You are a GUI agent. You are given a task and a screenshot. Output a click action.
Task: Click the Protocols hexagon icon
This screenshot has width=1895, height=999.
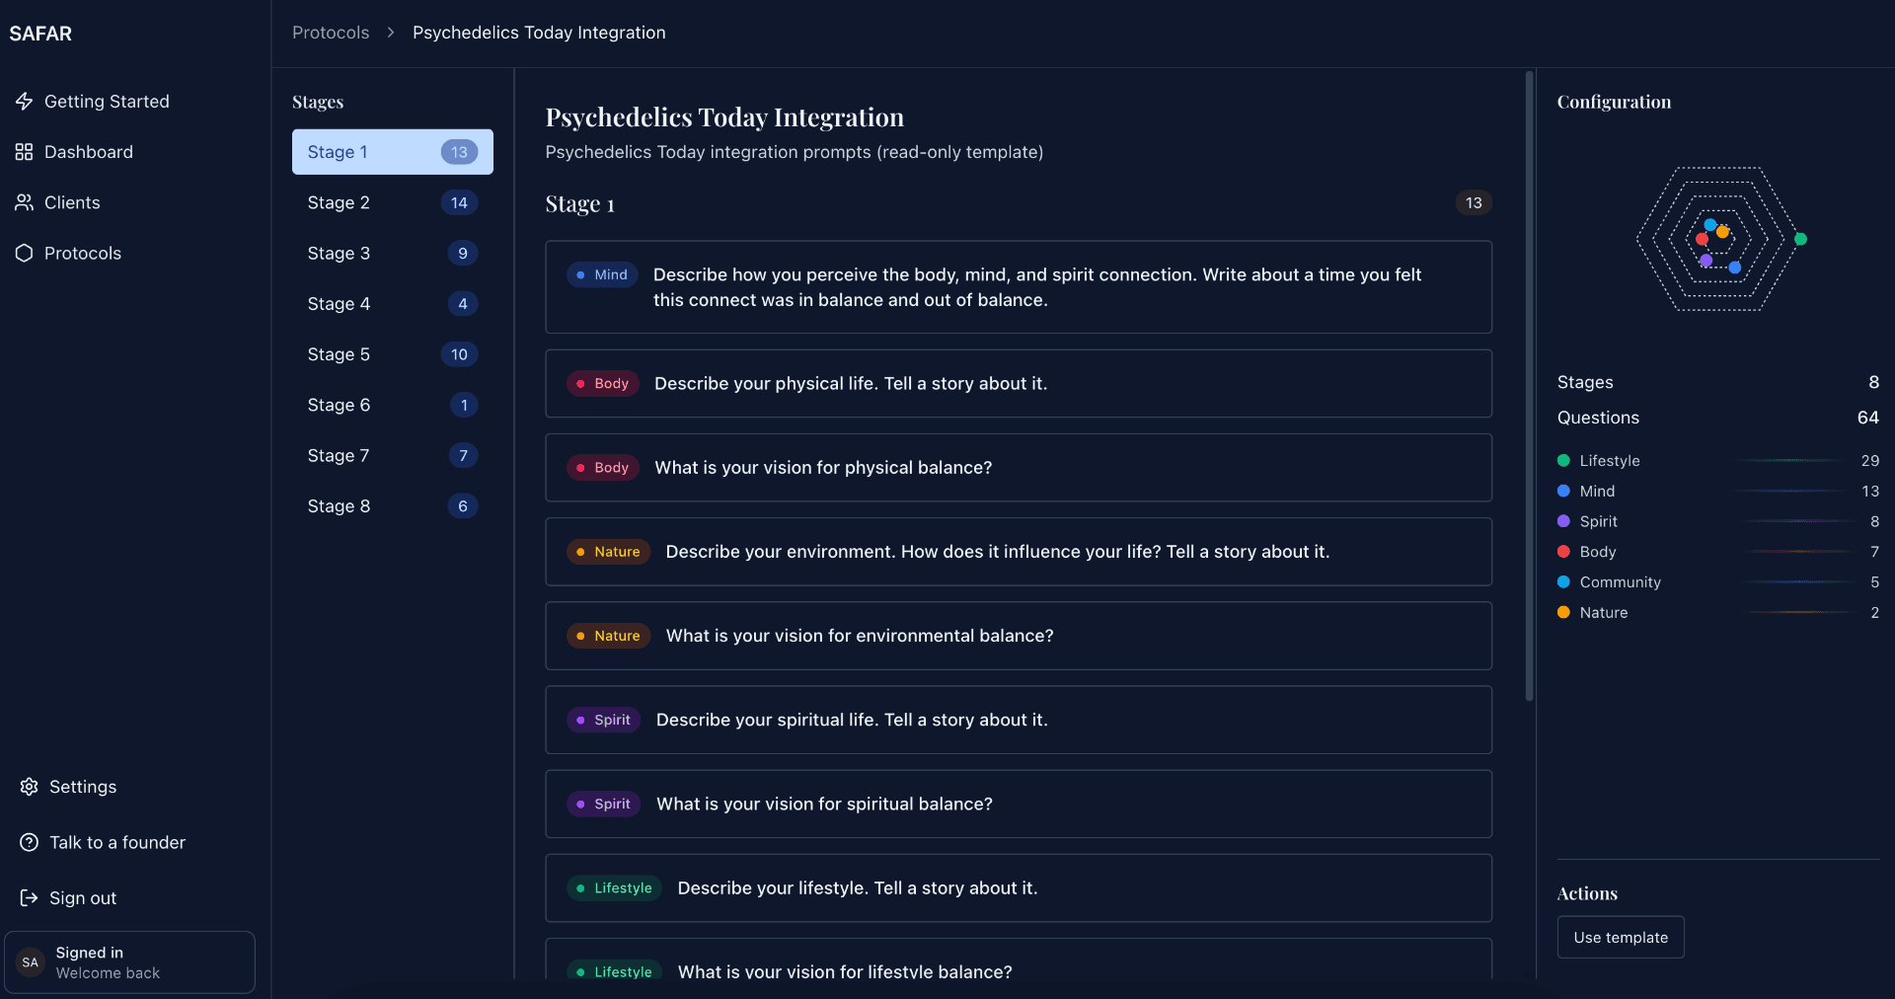(x=25, y=253)
